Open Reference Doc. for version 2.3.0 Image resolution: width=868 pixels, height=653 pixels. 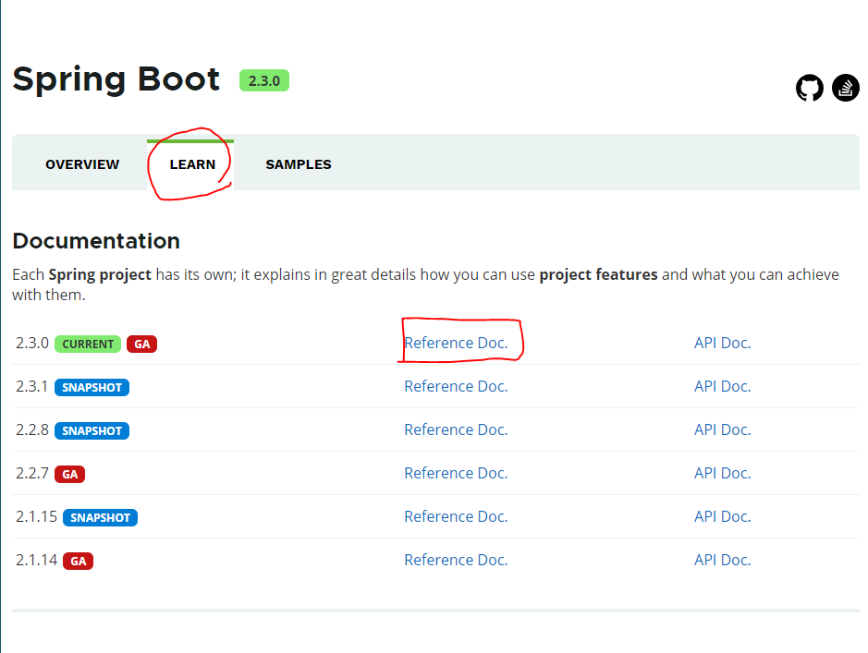456,343
